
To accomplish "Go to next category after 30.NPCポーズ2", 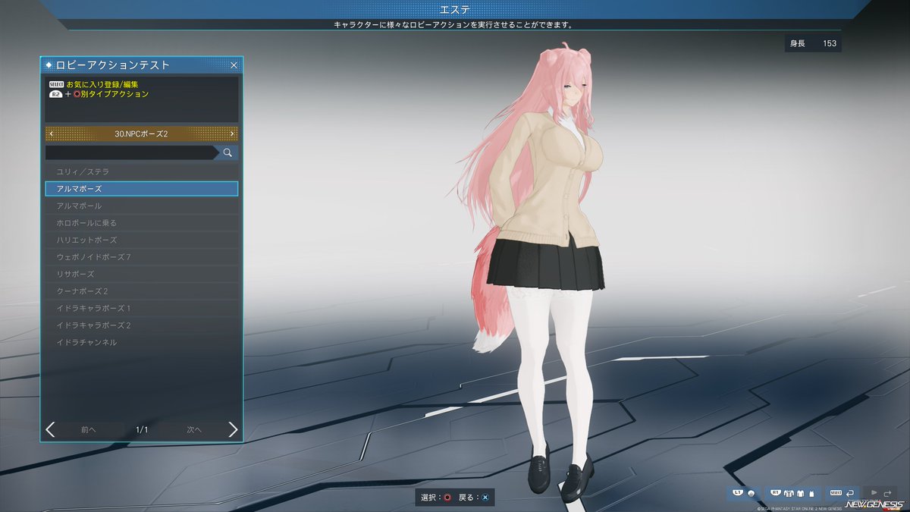I will 232,133.
